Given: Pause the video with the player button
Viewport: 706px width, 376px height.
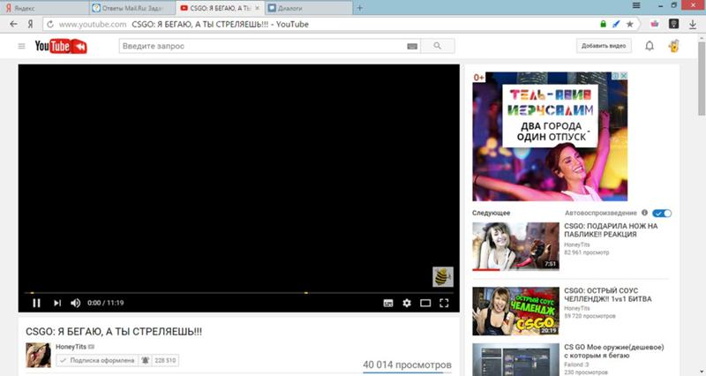Looking at the screenshot, I should pos(37,303).
